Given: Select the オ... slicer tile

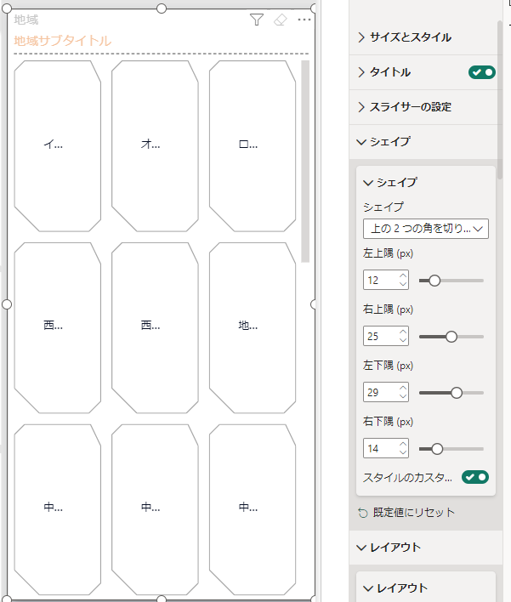Looking at the screenshot, I should pos(155,146).
